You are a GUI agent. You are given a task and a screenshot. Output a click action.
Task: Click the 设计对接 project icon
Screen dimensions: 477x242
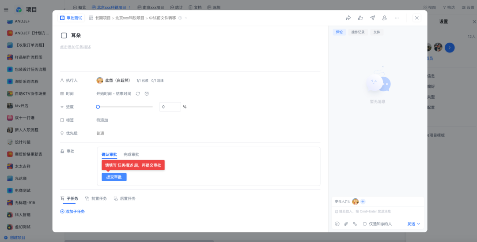tap(10, 142)
